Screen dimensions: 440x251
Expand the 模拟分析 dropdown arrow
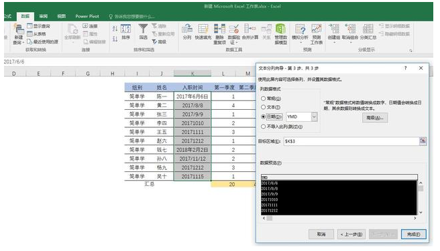[300, 43]
